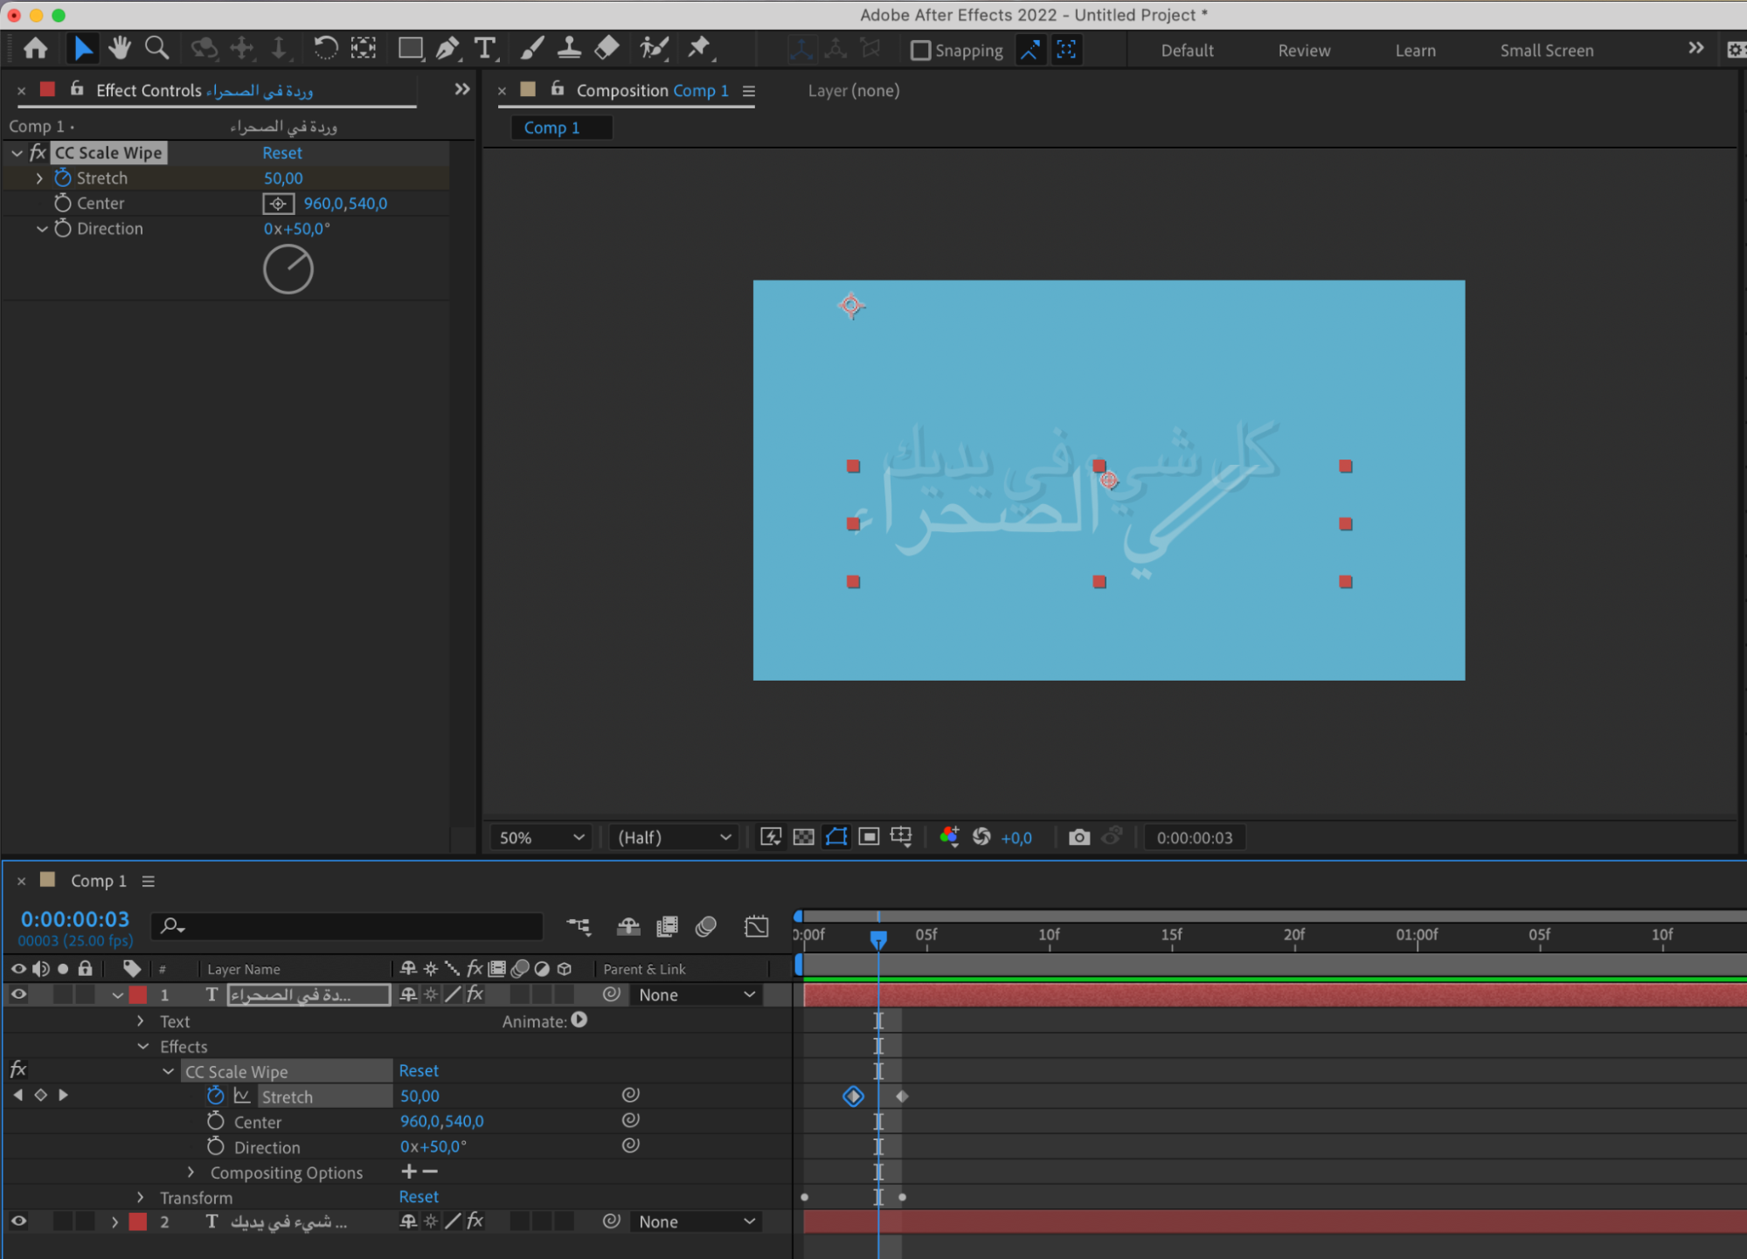Viewport: 1747px width, 1259px height.
Task: Hide layer 1 with eye icon
Action: [18, 994]
